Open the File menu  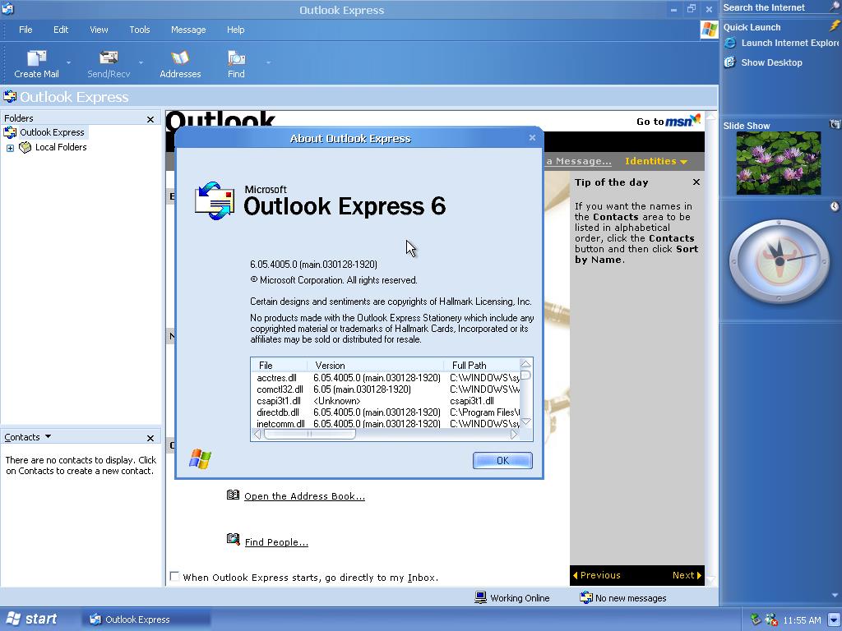[25, 30]
